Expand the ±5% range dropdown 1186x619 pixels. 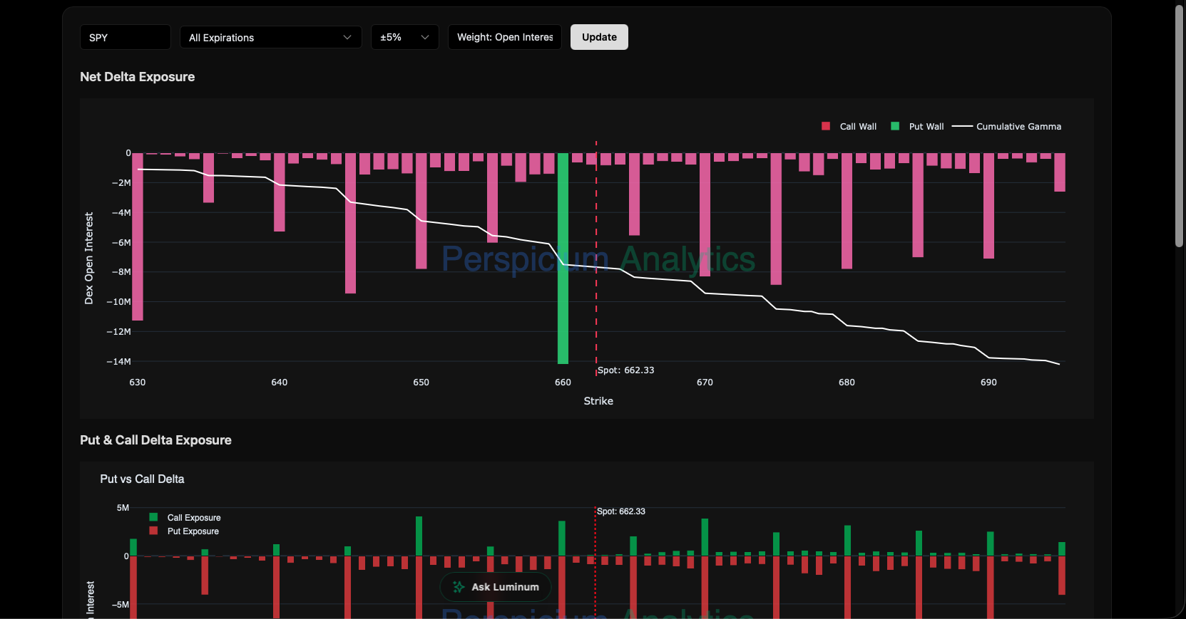click(x=404, y=38)
